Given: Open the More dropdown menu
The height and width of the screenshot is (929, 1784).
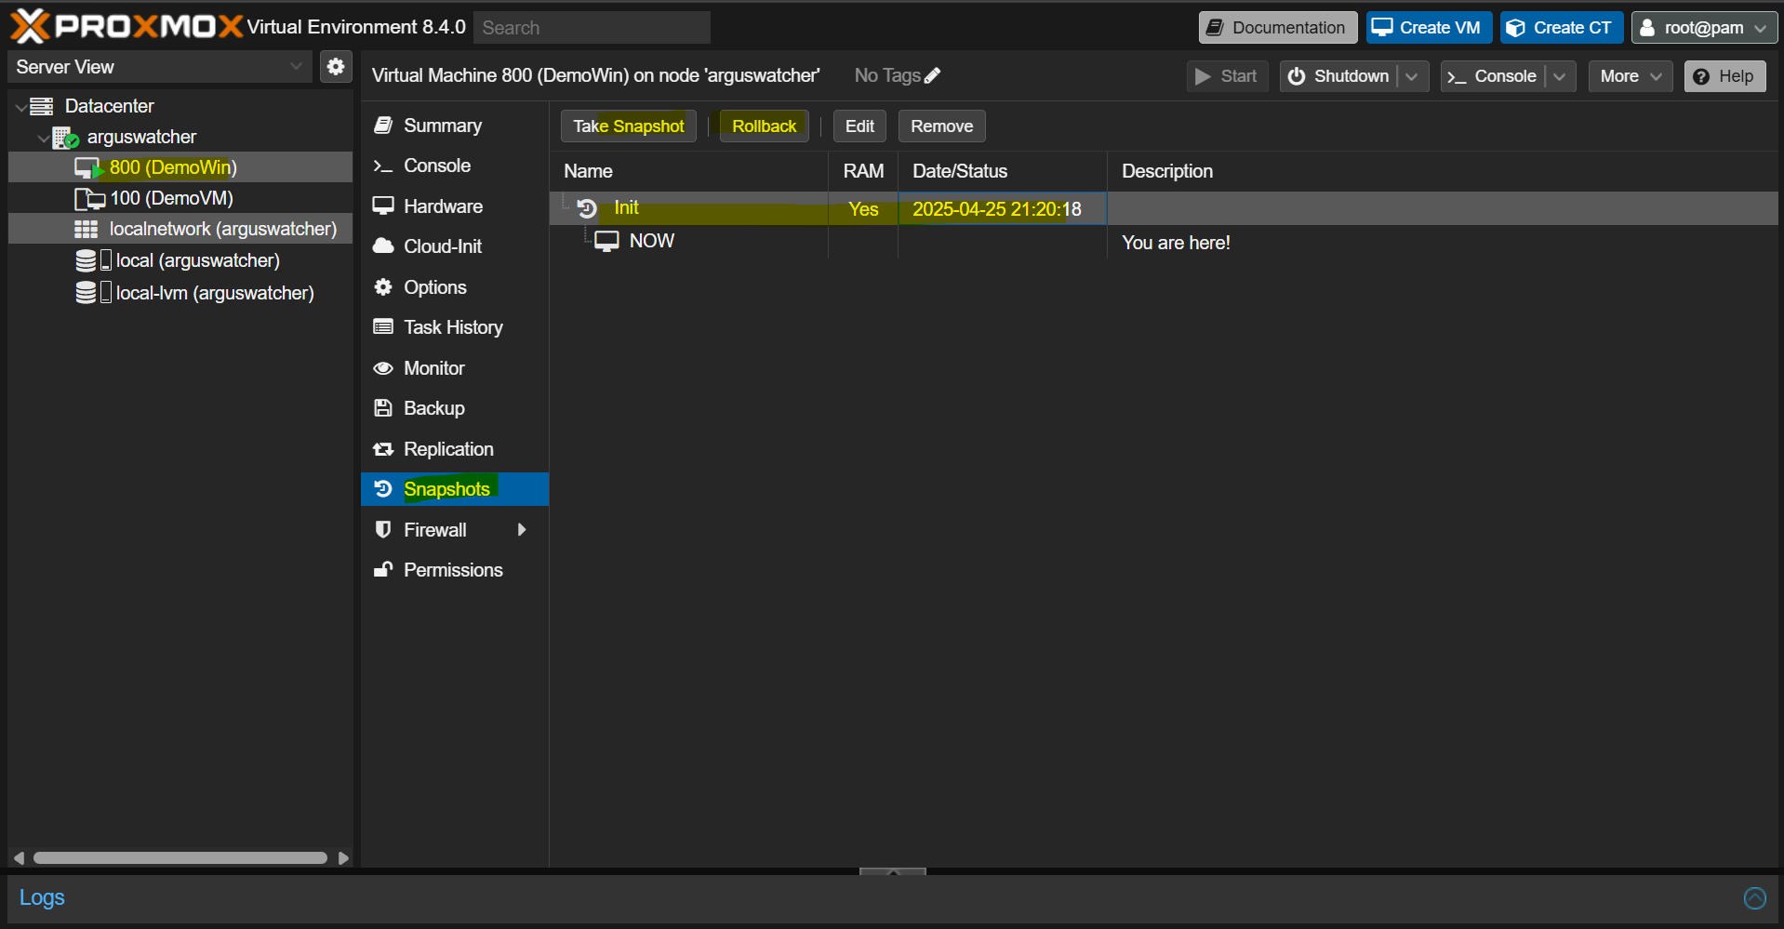Looking at the screenshot, I should (x=1631, y=76).
